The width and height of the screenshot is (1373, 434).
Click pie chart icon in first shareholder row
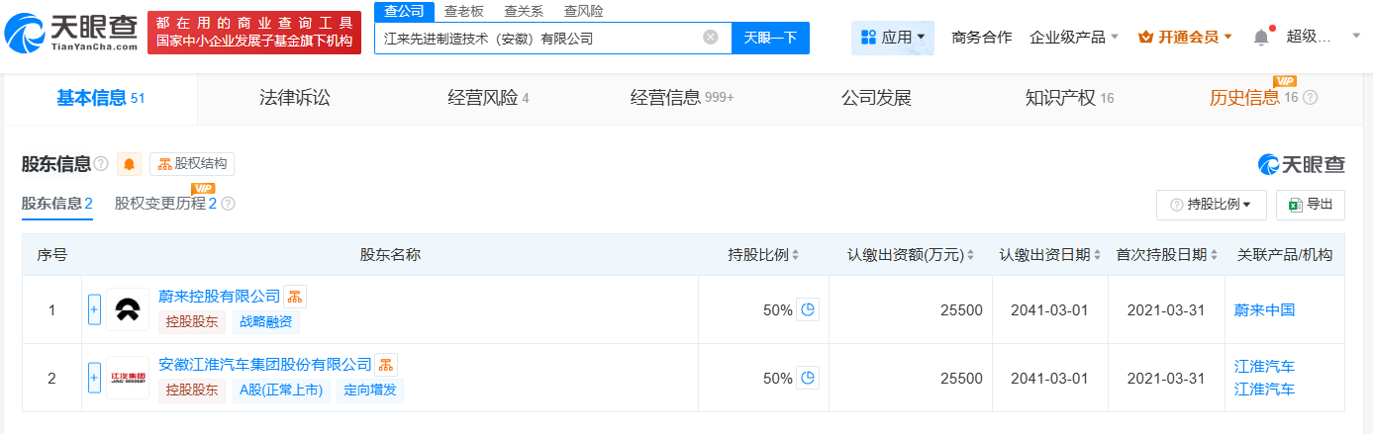(808, 309)
